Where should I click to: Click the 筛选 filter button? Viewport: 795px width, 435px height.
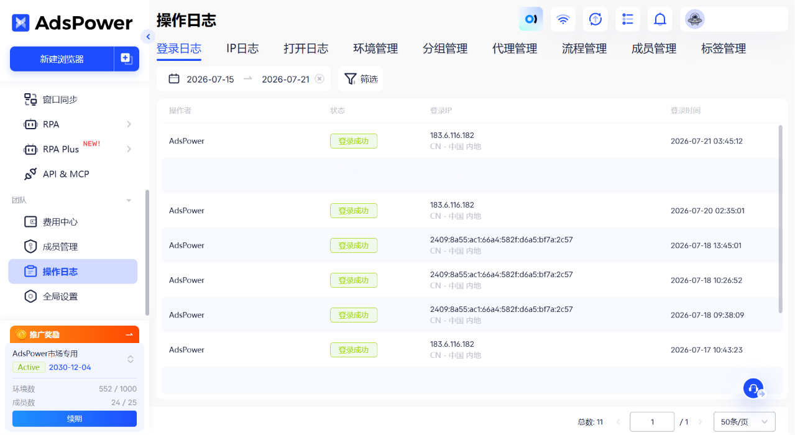tap(361, 79)
